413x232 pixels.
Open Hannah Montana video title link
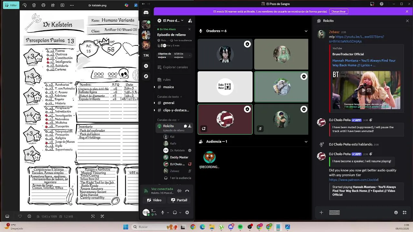click(364, 63)
